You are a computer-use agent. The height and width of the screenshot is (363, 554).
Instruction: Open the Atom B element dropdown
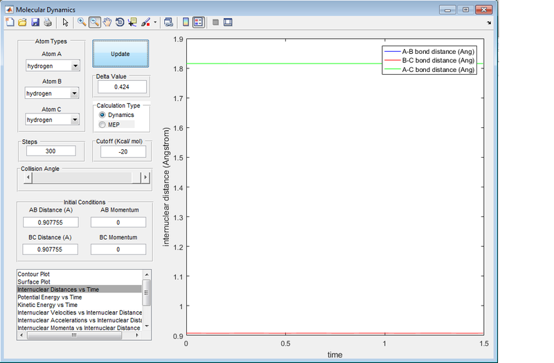point(53,93)
